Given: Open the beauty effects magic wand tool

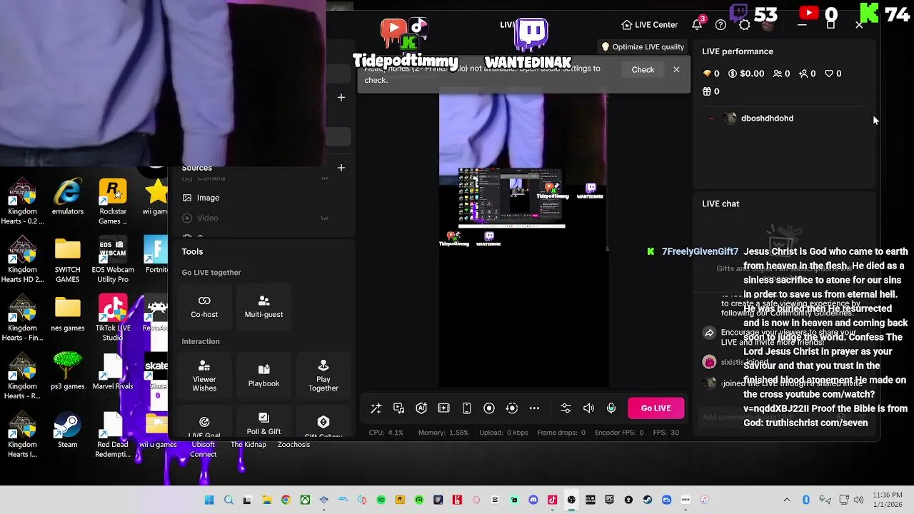Looking at the screenshot, I should pos(376,408).
